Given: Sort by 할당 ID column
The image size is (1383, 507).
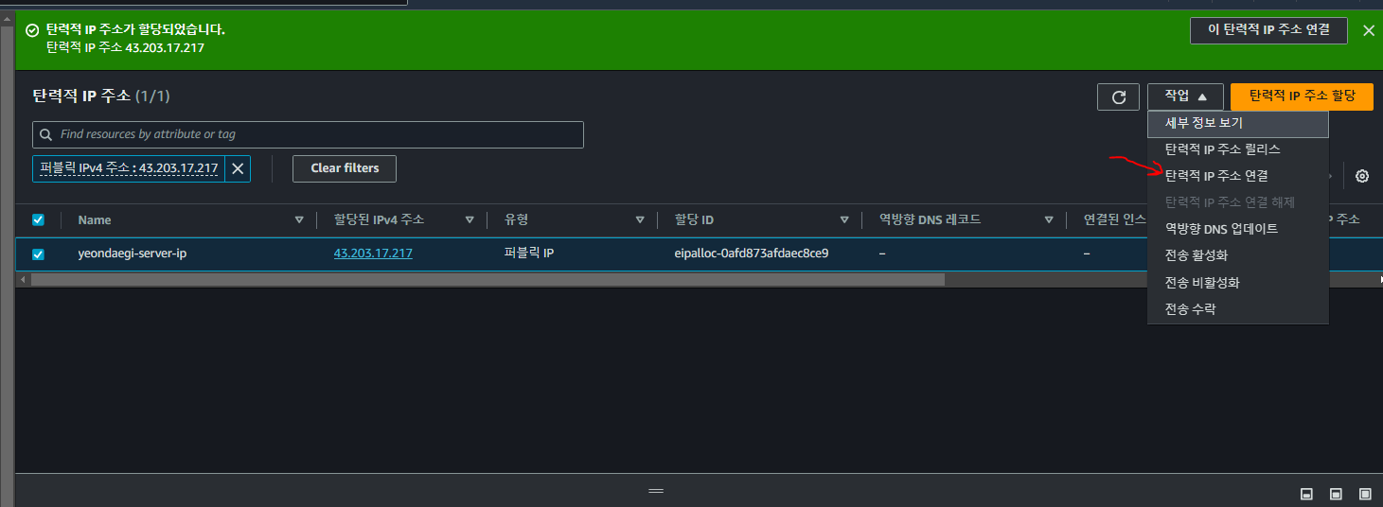Looking at the screenshot, I should (x=844, y=219).
